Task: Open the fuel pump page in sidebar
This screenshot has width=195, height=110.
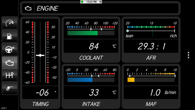Action: (9, 36)
